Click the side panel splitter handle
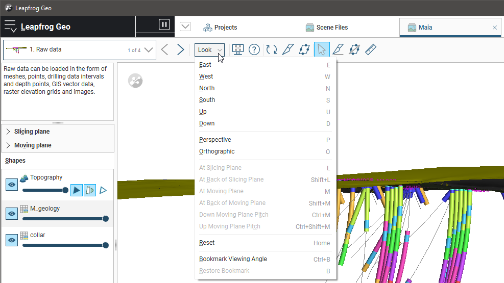This screenshot has width=504, height=283. 115,244
